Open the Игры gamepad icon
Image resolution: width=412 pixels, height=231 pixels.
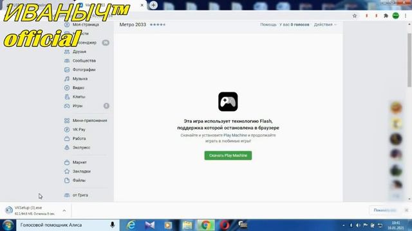point(67,106)
